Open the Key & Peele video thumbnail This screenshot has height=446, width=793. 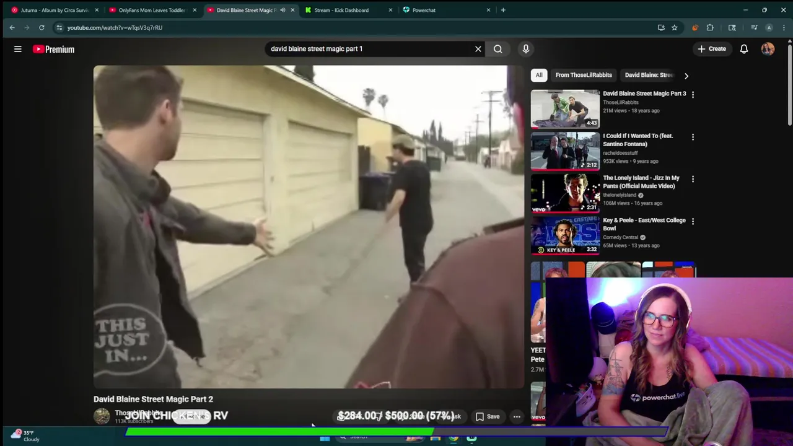[565, 235]
